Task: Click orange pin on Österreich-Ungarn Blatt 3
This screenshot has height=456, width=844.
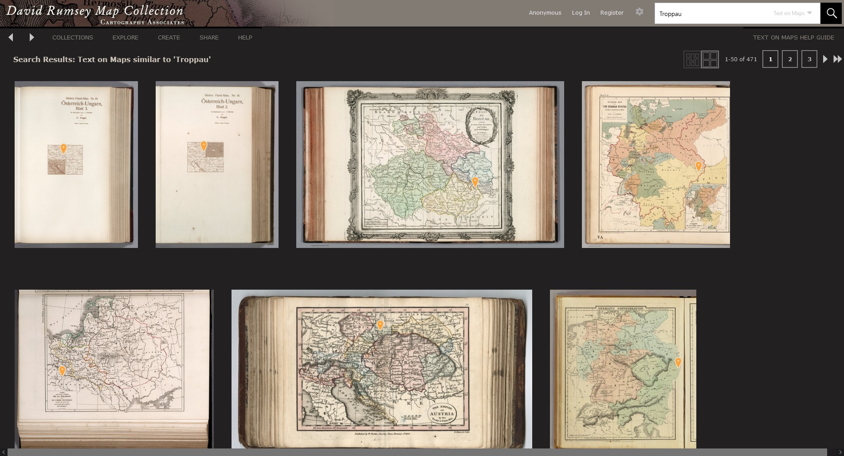Action: 63,149
